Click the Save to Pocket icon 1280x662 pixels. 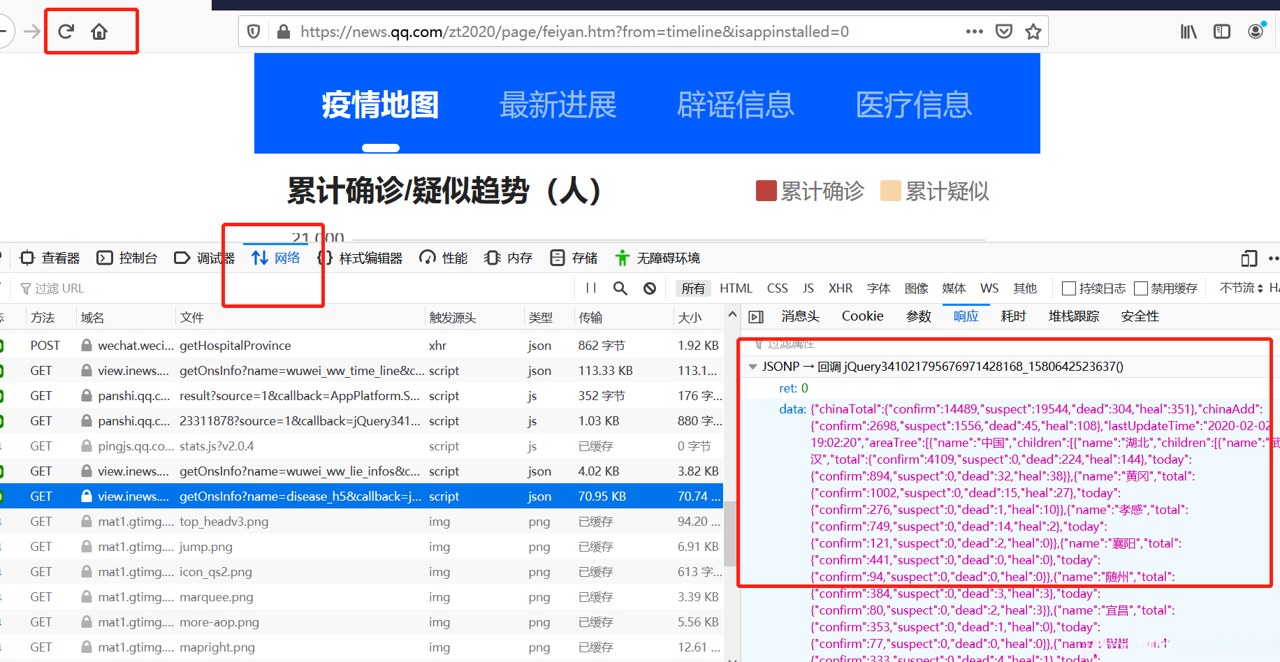click(x=1004, y=31)
